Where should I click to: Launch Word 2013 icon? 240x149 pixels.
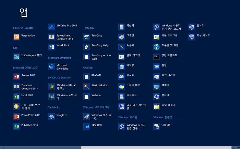(x=51, y=47)
